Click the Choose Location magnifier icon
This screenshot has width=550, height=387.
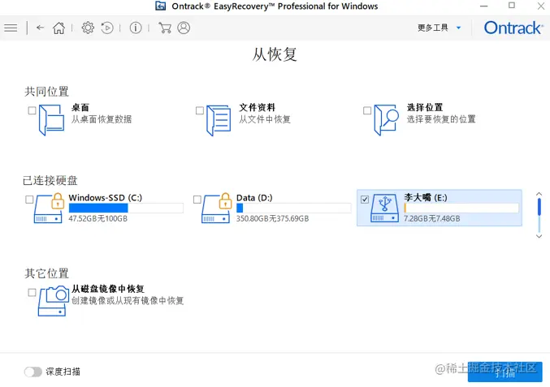click(x=386, y=120)
